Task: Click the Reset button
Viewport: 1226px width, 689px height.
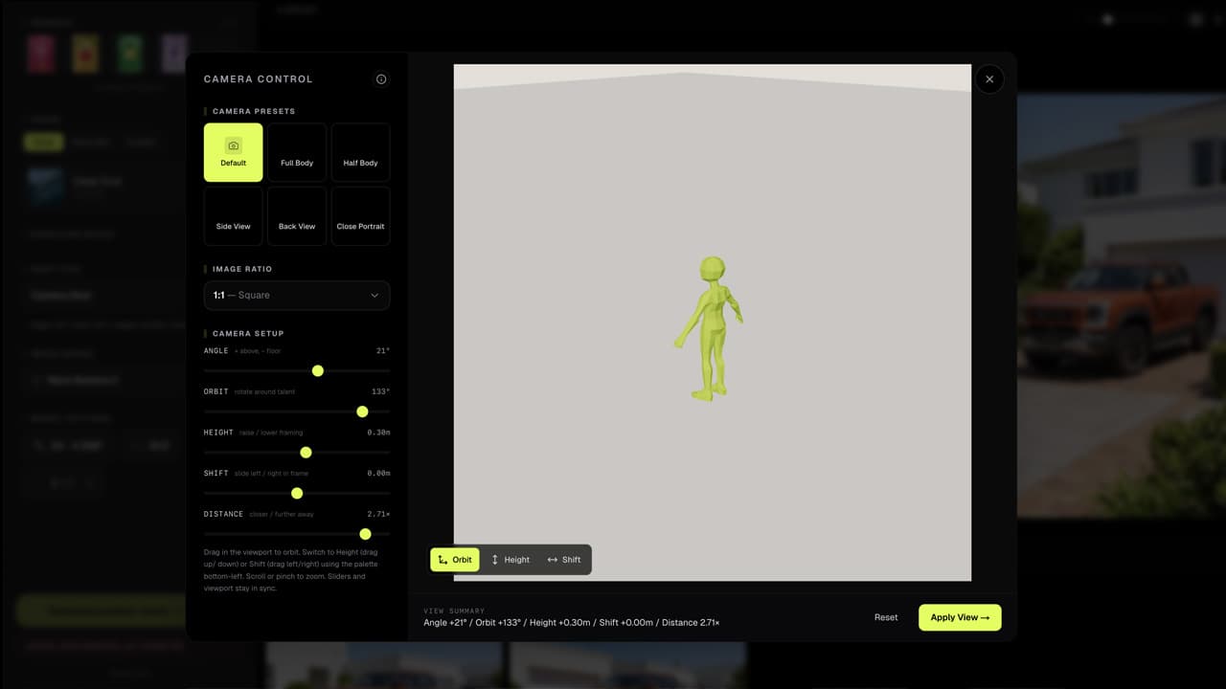Action: tap(886, 617)
